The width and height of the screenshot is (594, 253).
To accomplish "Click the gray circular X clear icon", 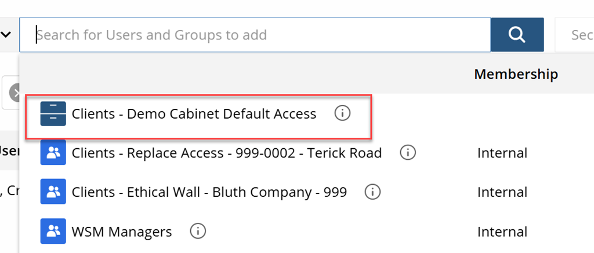I will click(15, 93).
